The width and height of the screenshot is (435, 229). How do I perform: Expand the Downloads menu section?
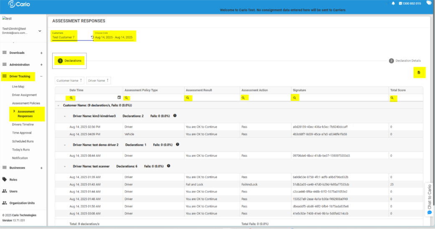(41, 53)
